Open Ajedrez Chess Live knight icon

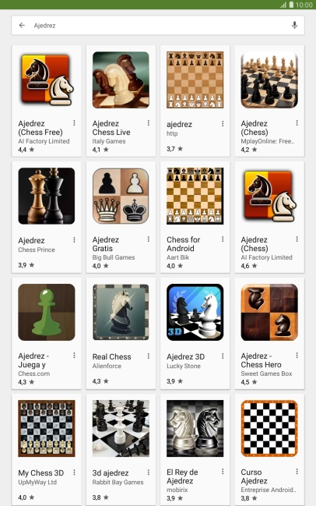point(121,80)
